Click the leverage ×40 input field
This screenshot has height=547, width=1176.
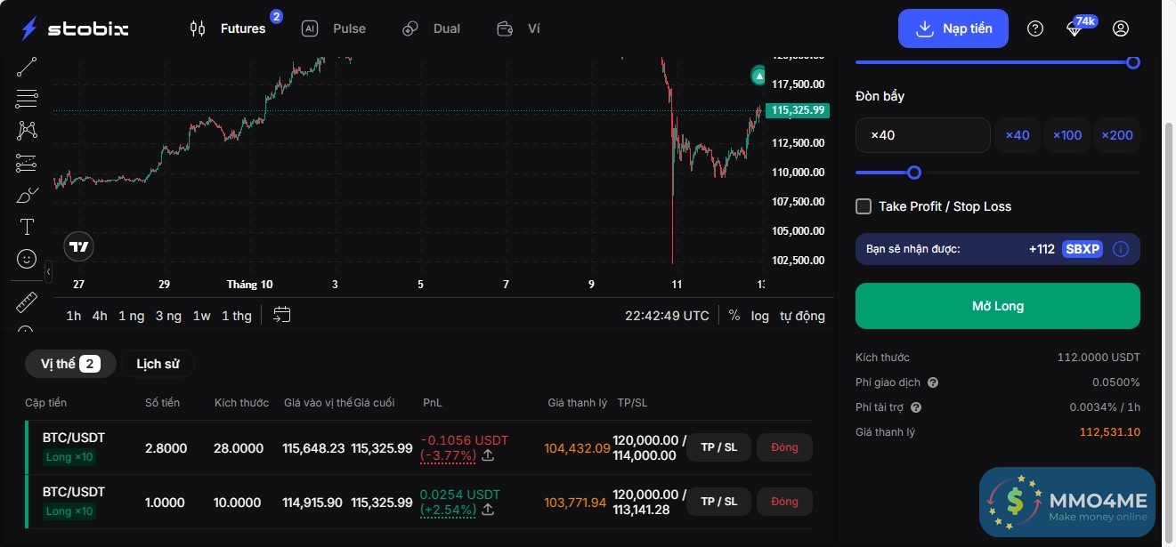click(x=922, y=135)
